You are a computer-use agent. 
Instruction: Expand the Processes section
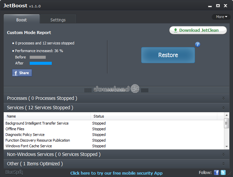point(116,98)
